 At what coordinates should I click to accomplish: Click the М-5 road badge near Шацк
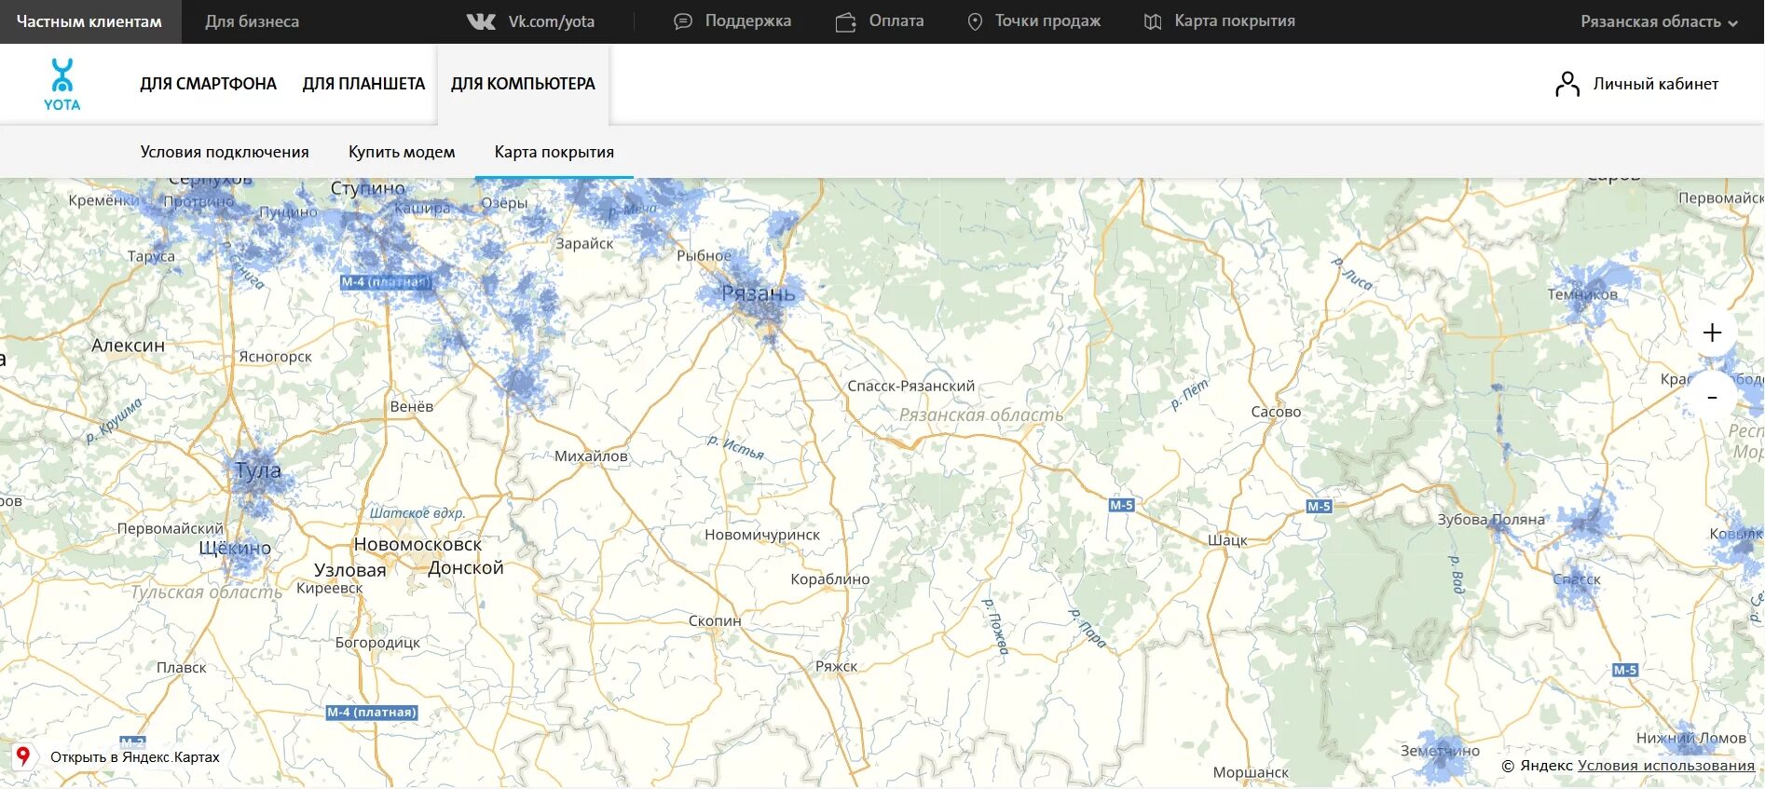[x=1121, y=505]
